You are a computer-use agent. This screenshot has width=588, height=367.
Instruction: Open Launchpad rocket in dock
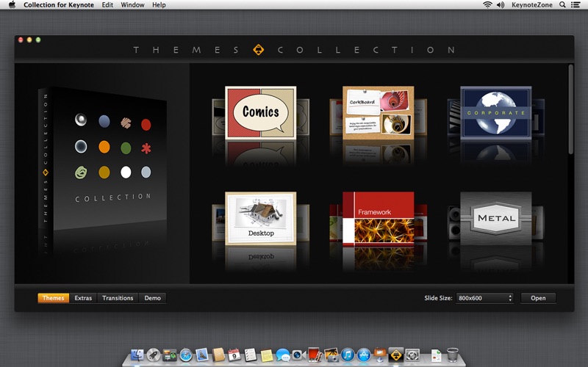(x=153, y=355)
